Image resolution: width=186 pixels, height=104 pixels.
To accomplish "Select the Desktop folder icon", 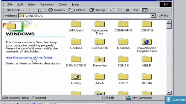I will tap(123, 41).
